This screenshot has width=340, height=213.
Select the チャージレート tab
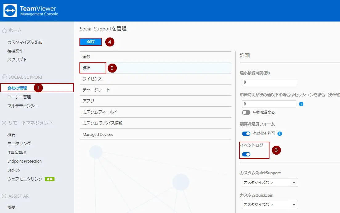click(156, 90)
